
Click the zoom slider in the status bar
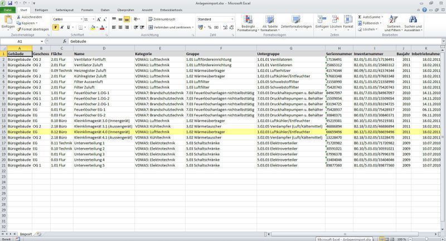(426, 239)
